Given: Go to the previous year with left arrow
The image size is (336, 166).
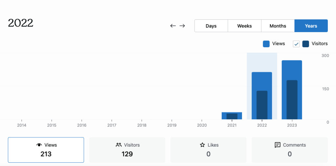Looking at the screenshot, I should [x=173, y=26].
